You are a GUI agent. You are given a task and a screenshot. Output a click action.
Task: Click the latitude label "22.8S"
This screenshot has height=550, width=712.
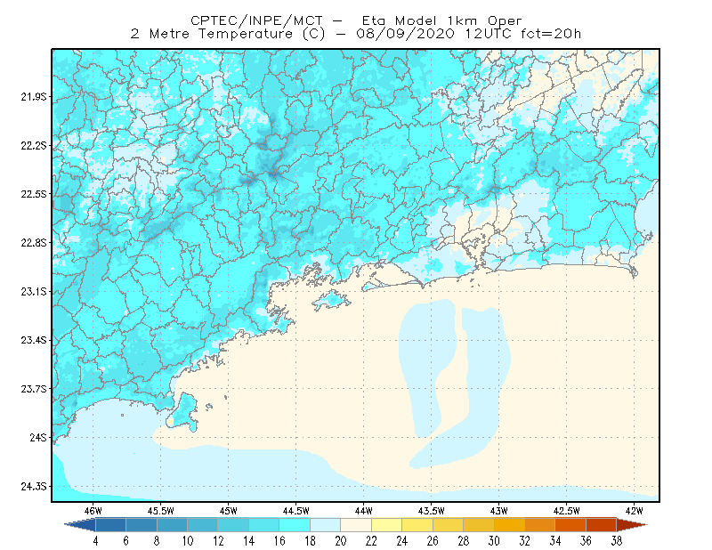pos(33,243)
